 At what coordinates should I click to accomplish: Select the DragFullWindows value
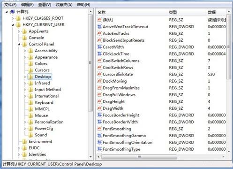coord(119,95)
